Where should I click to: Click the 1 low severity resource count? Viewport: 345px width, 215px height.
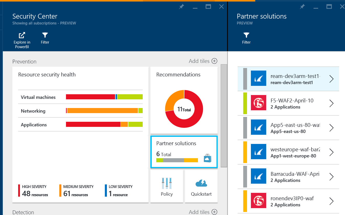point(118,194)
